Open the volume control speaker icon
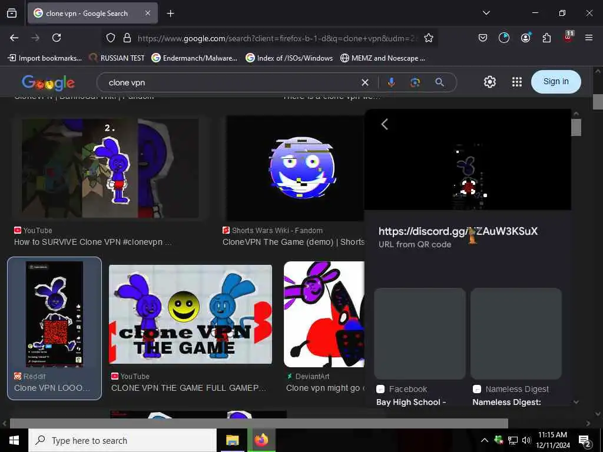Image resolution: width=603 pixels, height=452 pixels. [x=526, y=440]
